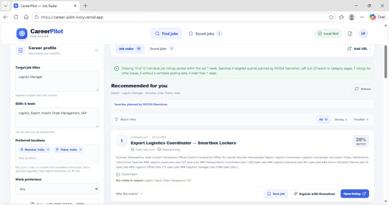Open the Work preference dropdown
Viewport: 389px width, 205px height.
coord(57,189)
